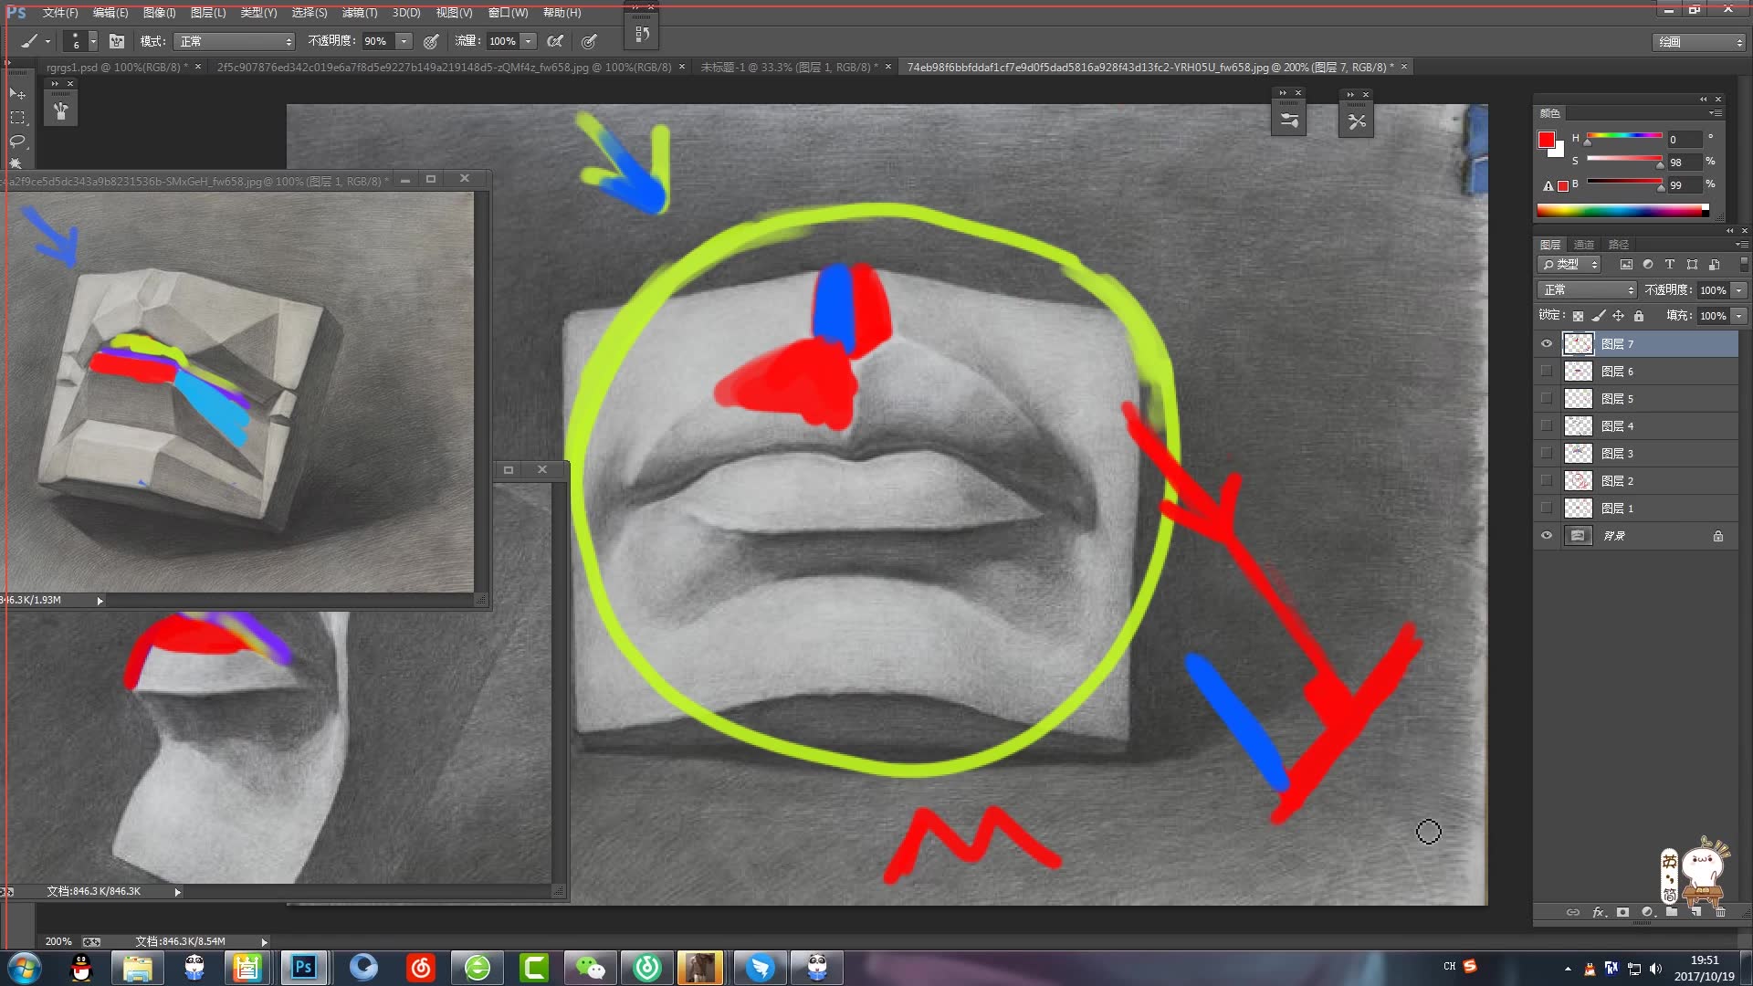The width and height of the screenshot is (1753, 986).
Task: Hide the 背景 layer
Action: pyautogui.click(x=1547, y=536)
